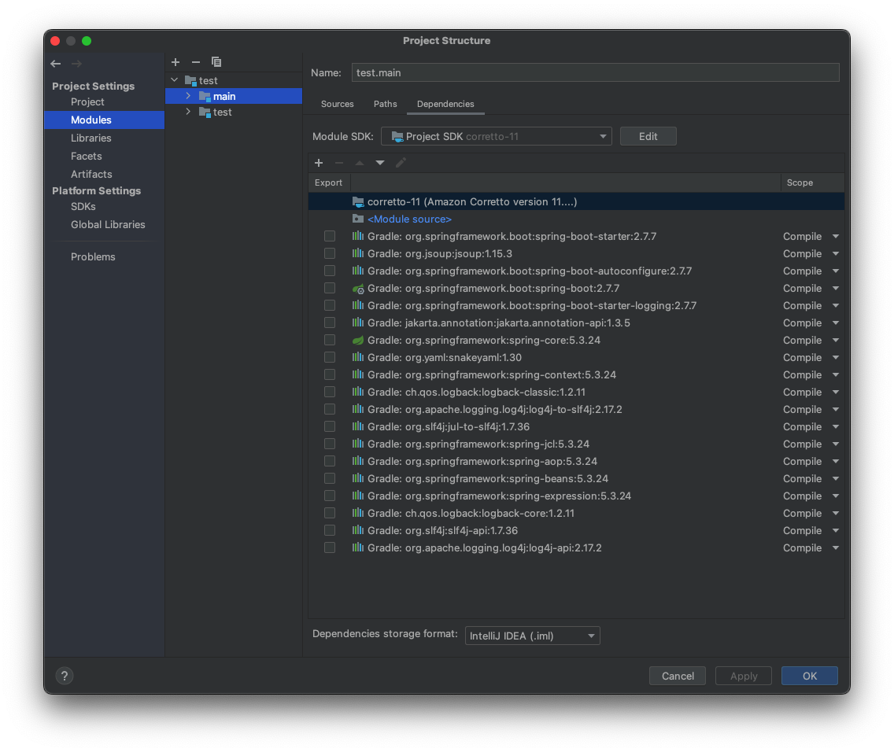894x752 pixels.
Task: Collapse the root test module node
Action: coord(175,80)
